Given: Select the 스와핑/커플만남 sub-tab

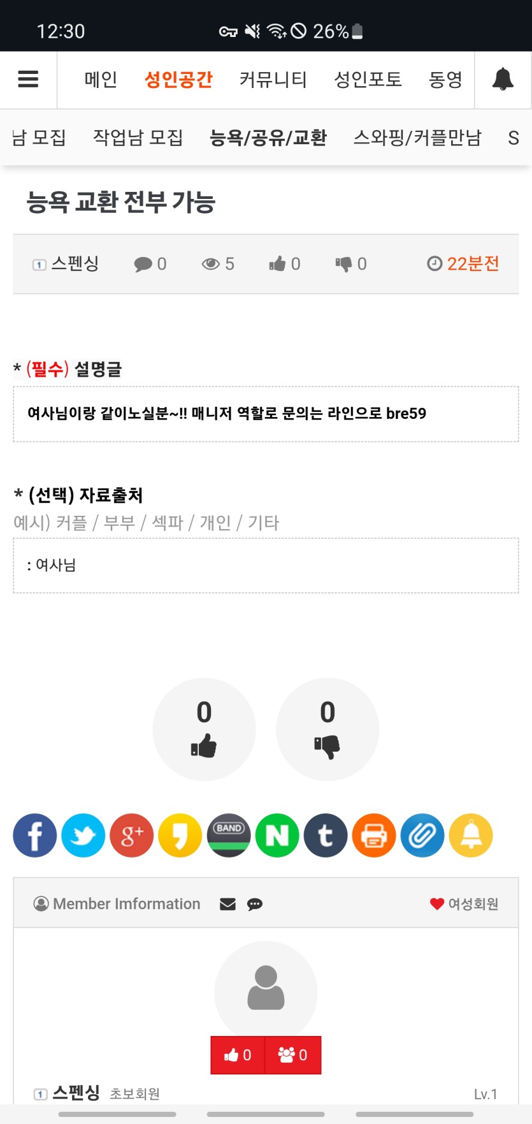Looking at the screenshot, I should (417, 138).
